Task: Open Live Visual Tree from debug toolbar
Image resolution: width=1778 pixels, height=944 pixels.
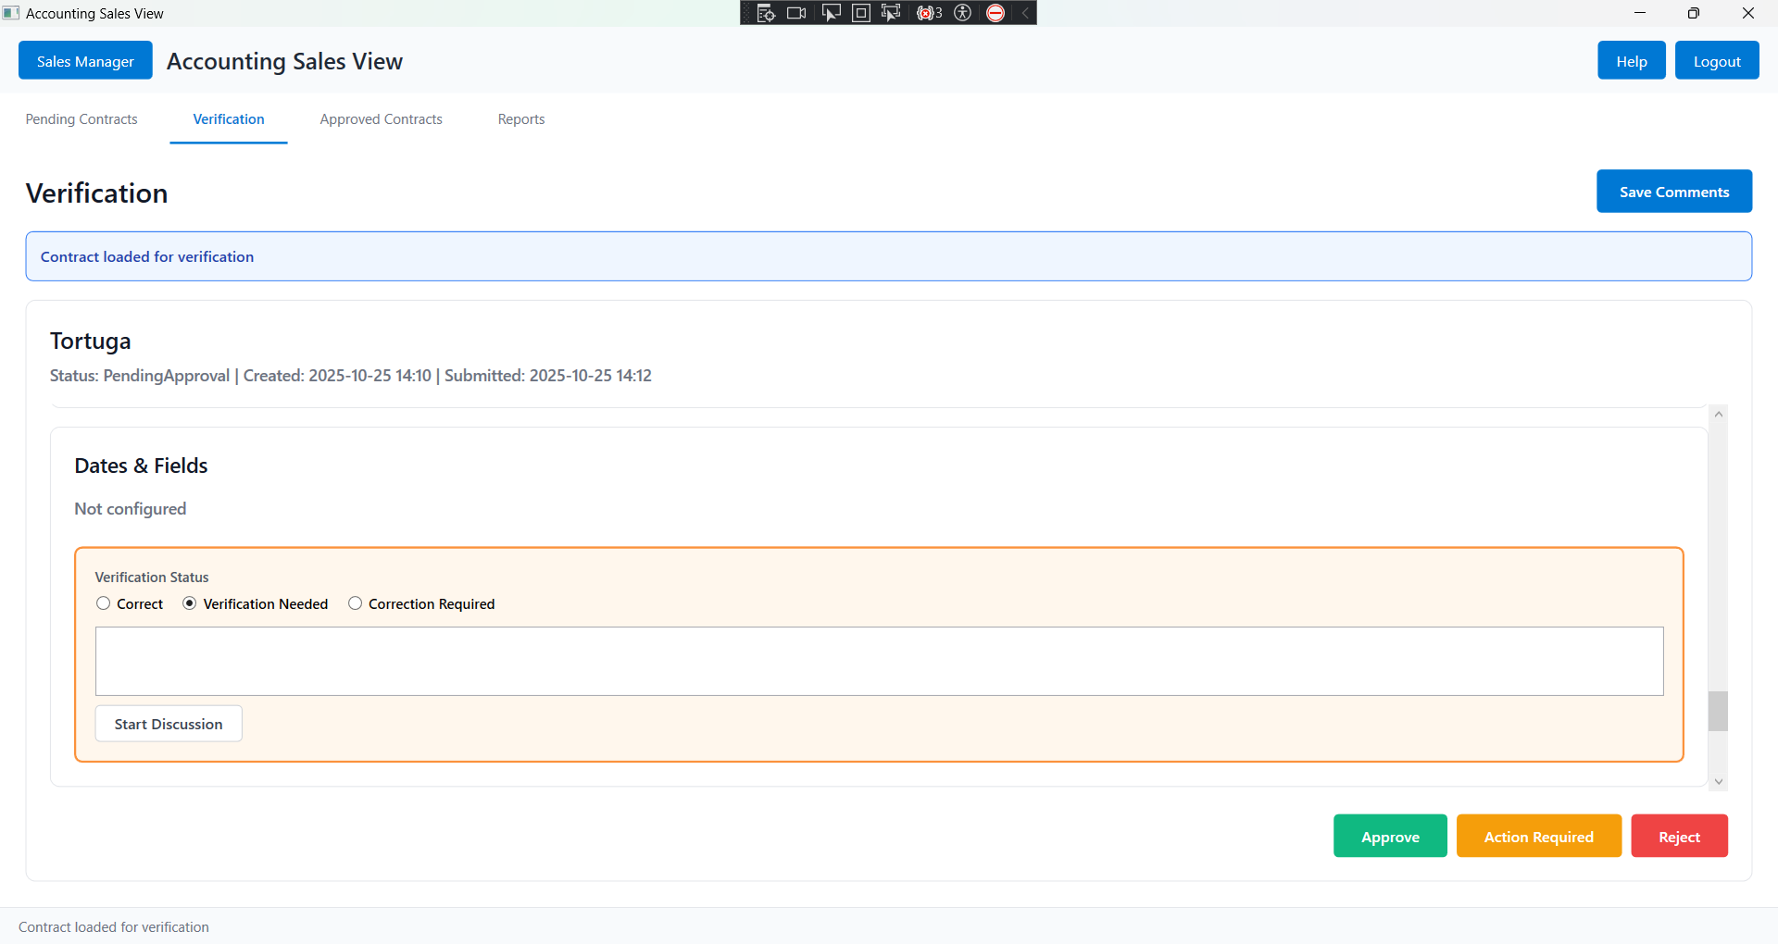Action: click(x=765, y=13)
